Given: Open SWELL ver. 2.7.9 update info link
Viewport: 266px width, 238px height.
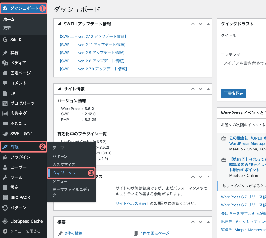Looking at the screenshot, I should 93,69.
